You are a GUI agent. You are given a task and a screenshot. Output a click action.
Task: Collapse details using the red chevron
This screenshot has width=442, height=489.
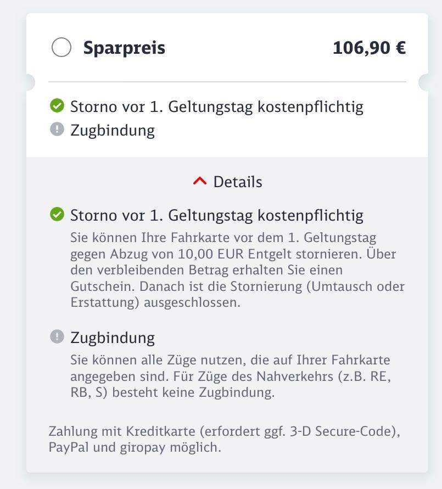(x=200, y=181)
